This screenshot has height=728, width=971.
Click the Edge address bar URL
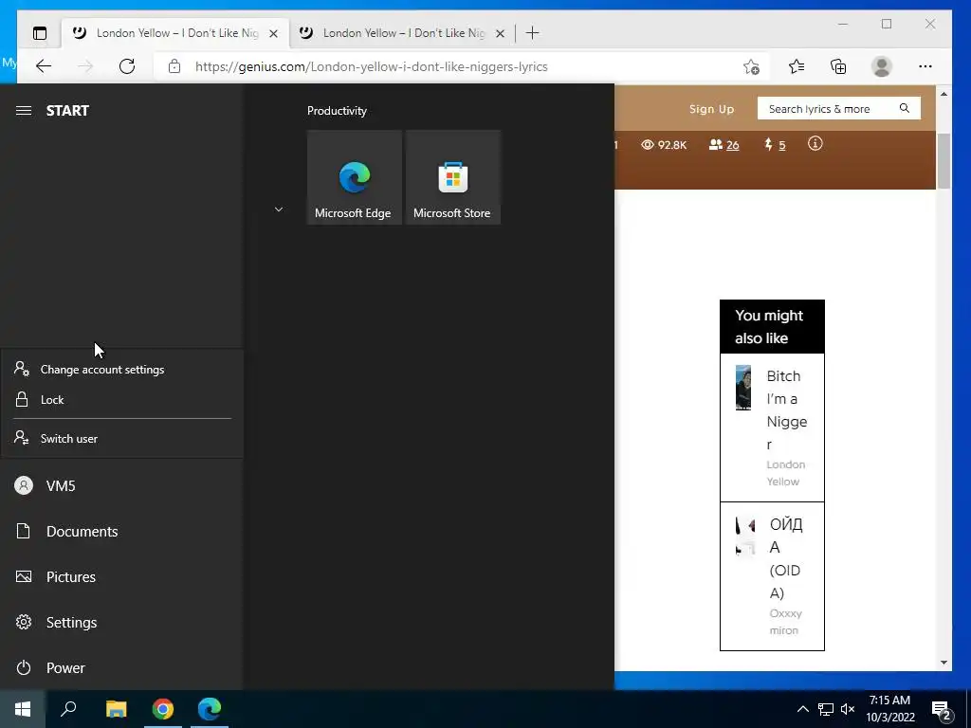coord(372,67)
